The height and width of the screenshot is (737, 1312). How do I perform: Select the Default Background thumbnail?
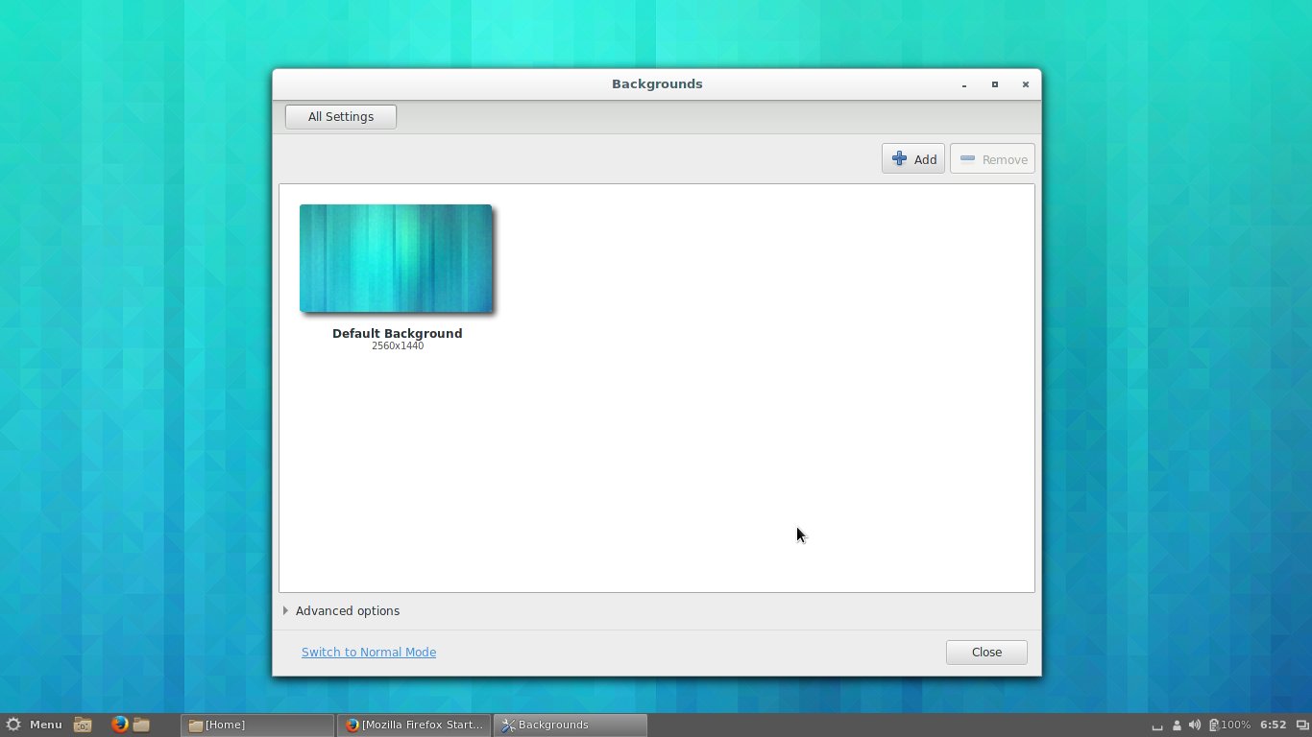click(x=396, y=258)
